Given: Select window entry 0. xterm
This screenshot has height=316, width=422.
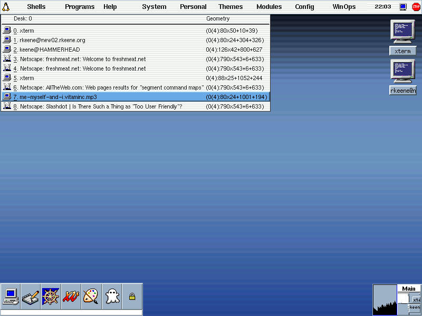Looking at the screenshot, I should click(x=136, y=31).
